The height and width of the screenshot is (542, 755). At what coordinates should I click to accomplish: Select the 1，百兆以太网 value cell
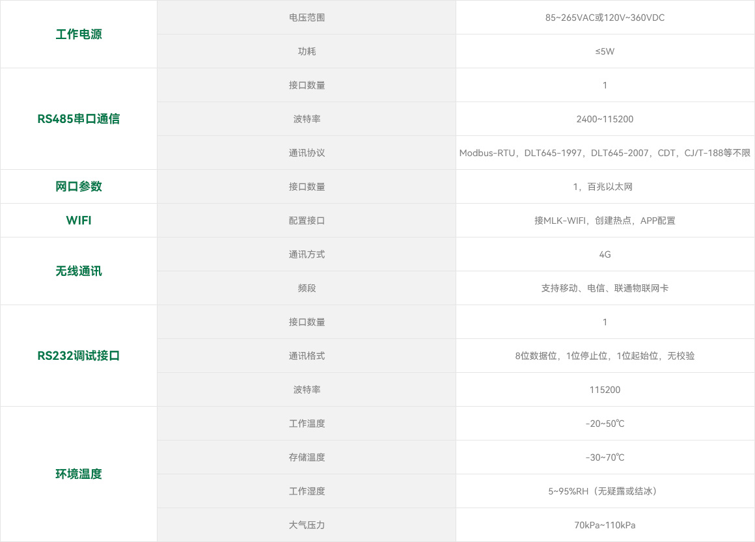click(605, 187)
